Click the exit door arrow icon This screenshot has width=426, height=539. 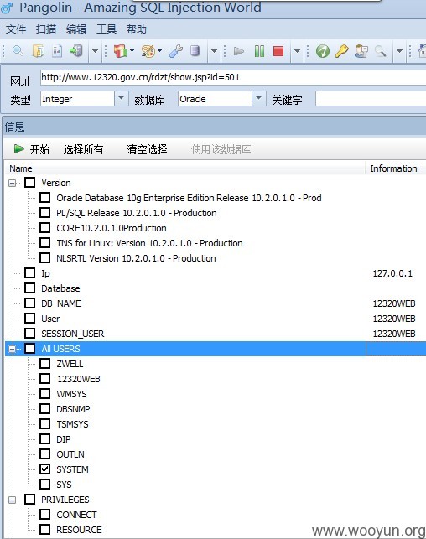76,51
